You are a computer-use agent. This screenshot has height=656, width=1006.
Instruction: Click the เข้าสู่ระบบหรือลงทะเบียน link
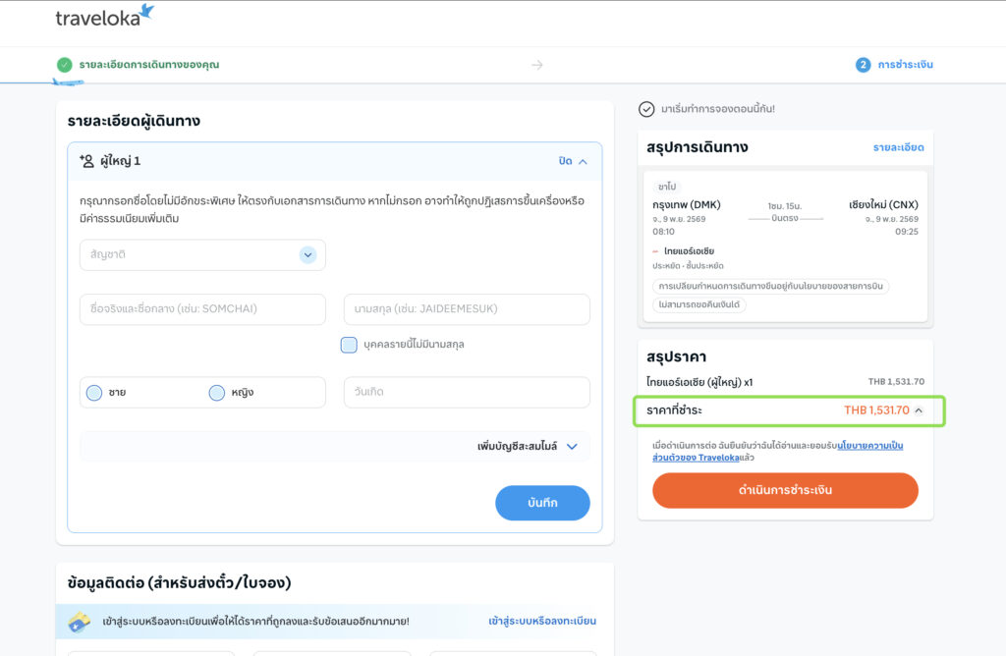click(542, 621)
